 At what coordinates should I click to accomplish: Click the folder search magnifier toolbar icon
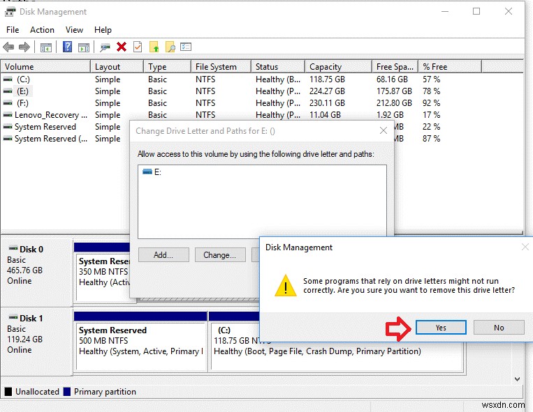(x=170, y=47)
